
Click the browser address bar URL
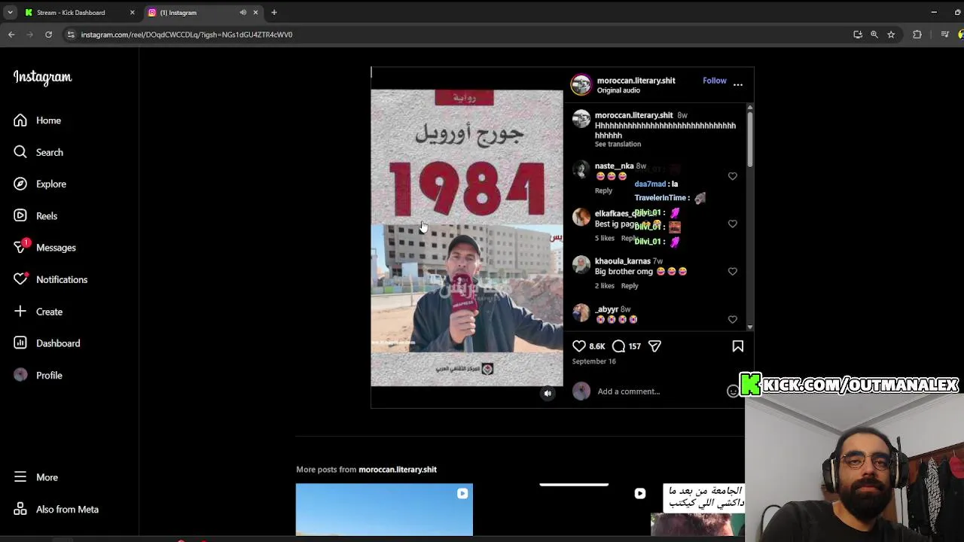click(187, 35)
